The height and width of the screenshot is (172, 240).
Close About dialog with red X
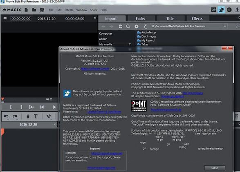coord(227,48)
